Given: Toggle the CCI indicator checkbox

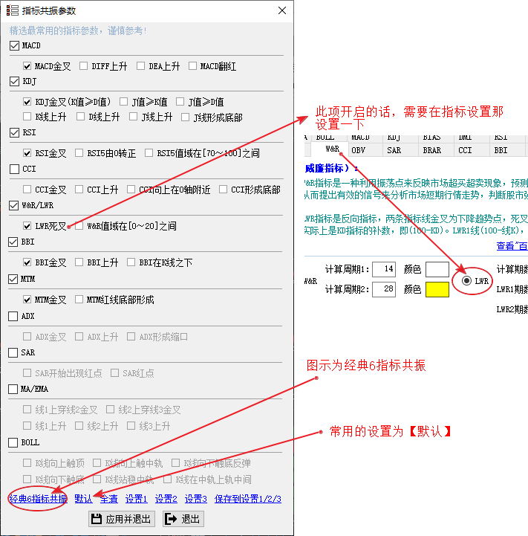Looking at the screenshot, I should (14, 169).
